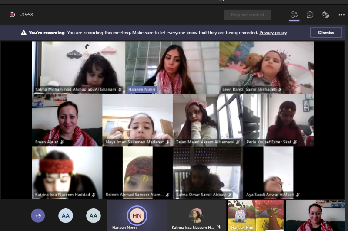Open the meeting chat icon
348x231 pixels.
(x=310, y=15)
